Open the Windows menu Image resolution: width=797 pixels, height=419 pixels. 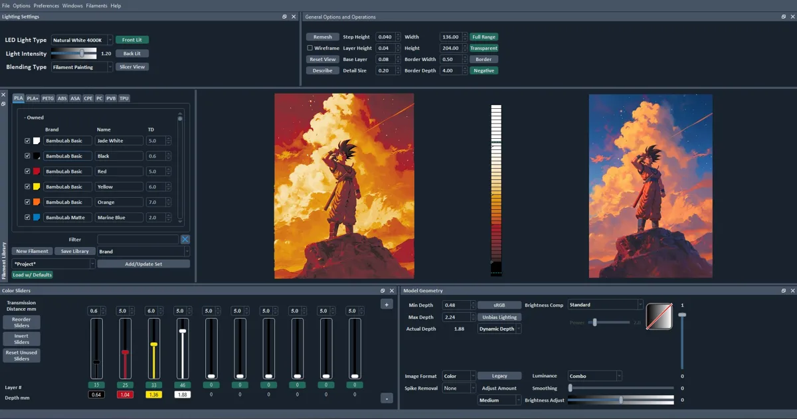[x=72, y=5]
